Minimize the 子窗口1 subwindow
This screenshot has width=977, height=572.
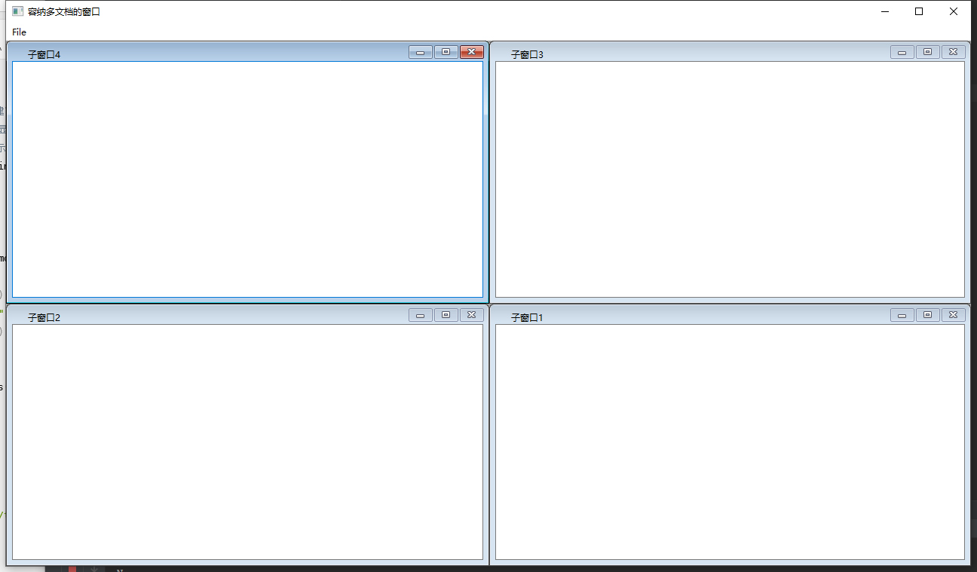tap(902, 315)
